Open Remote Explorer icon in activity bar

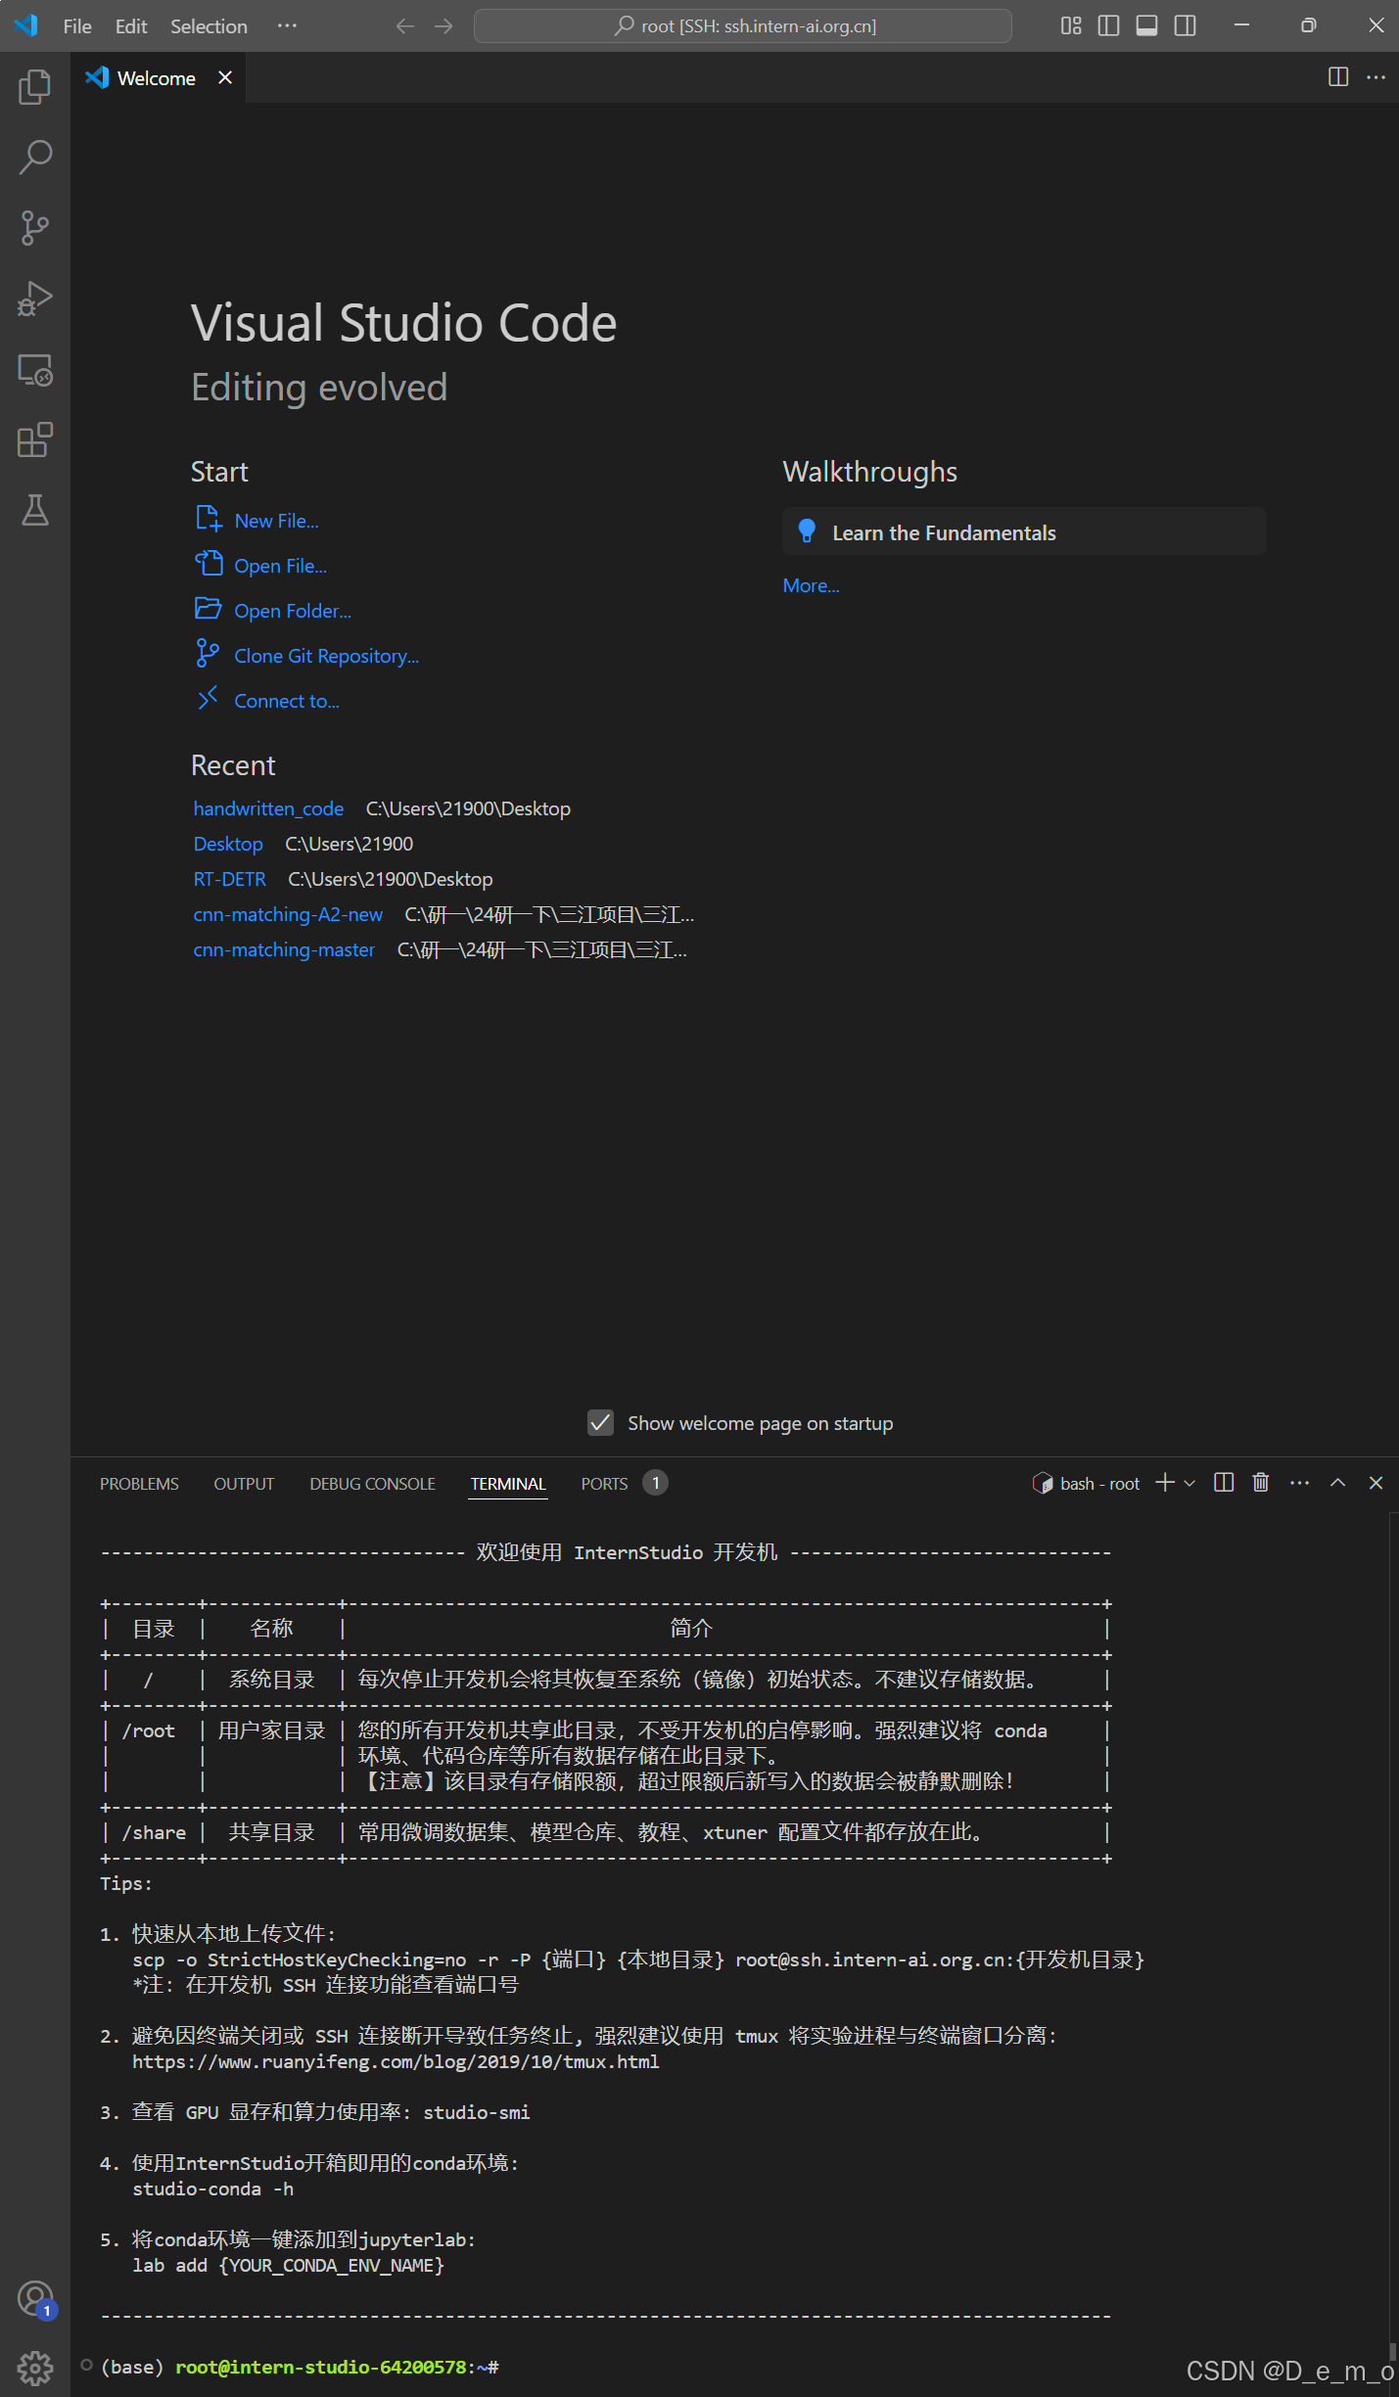click(35, 369)
